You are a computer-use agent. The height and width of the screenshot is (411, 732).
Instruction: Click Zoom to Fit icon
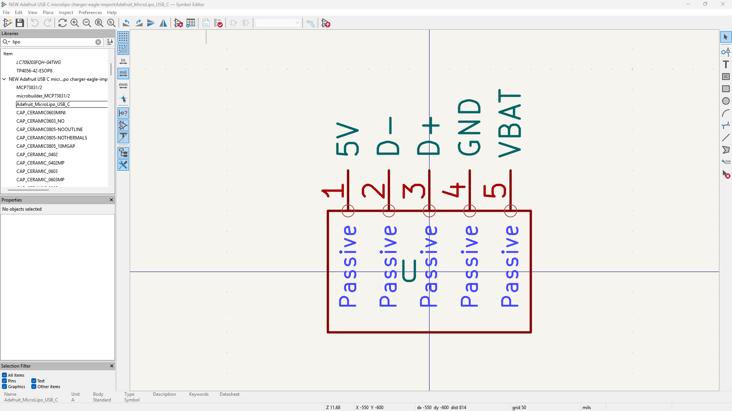[99, 23]
